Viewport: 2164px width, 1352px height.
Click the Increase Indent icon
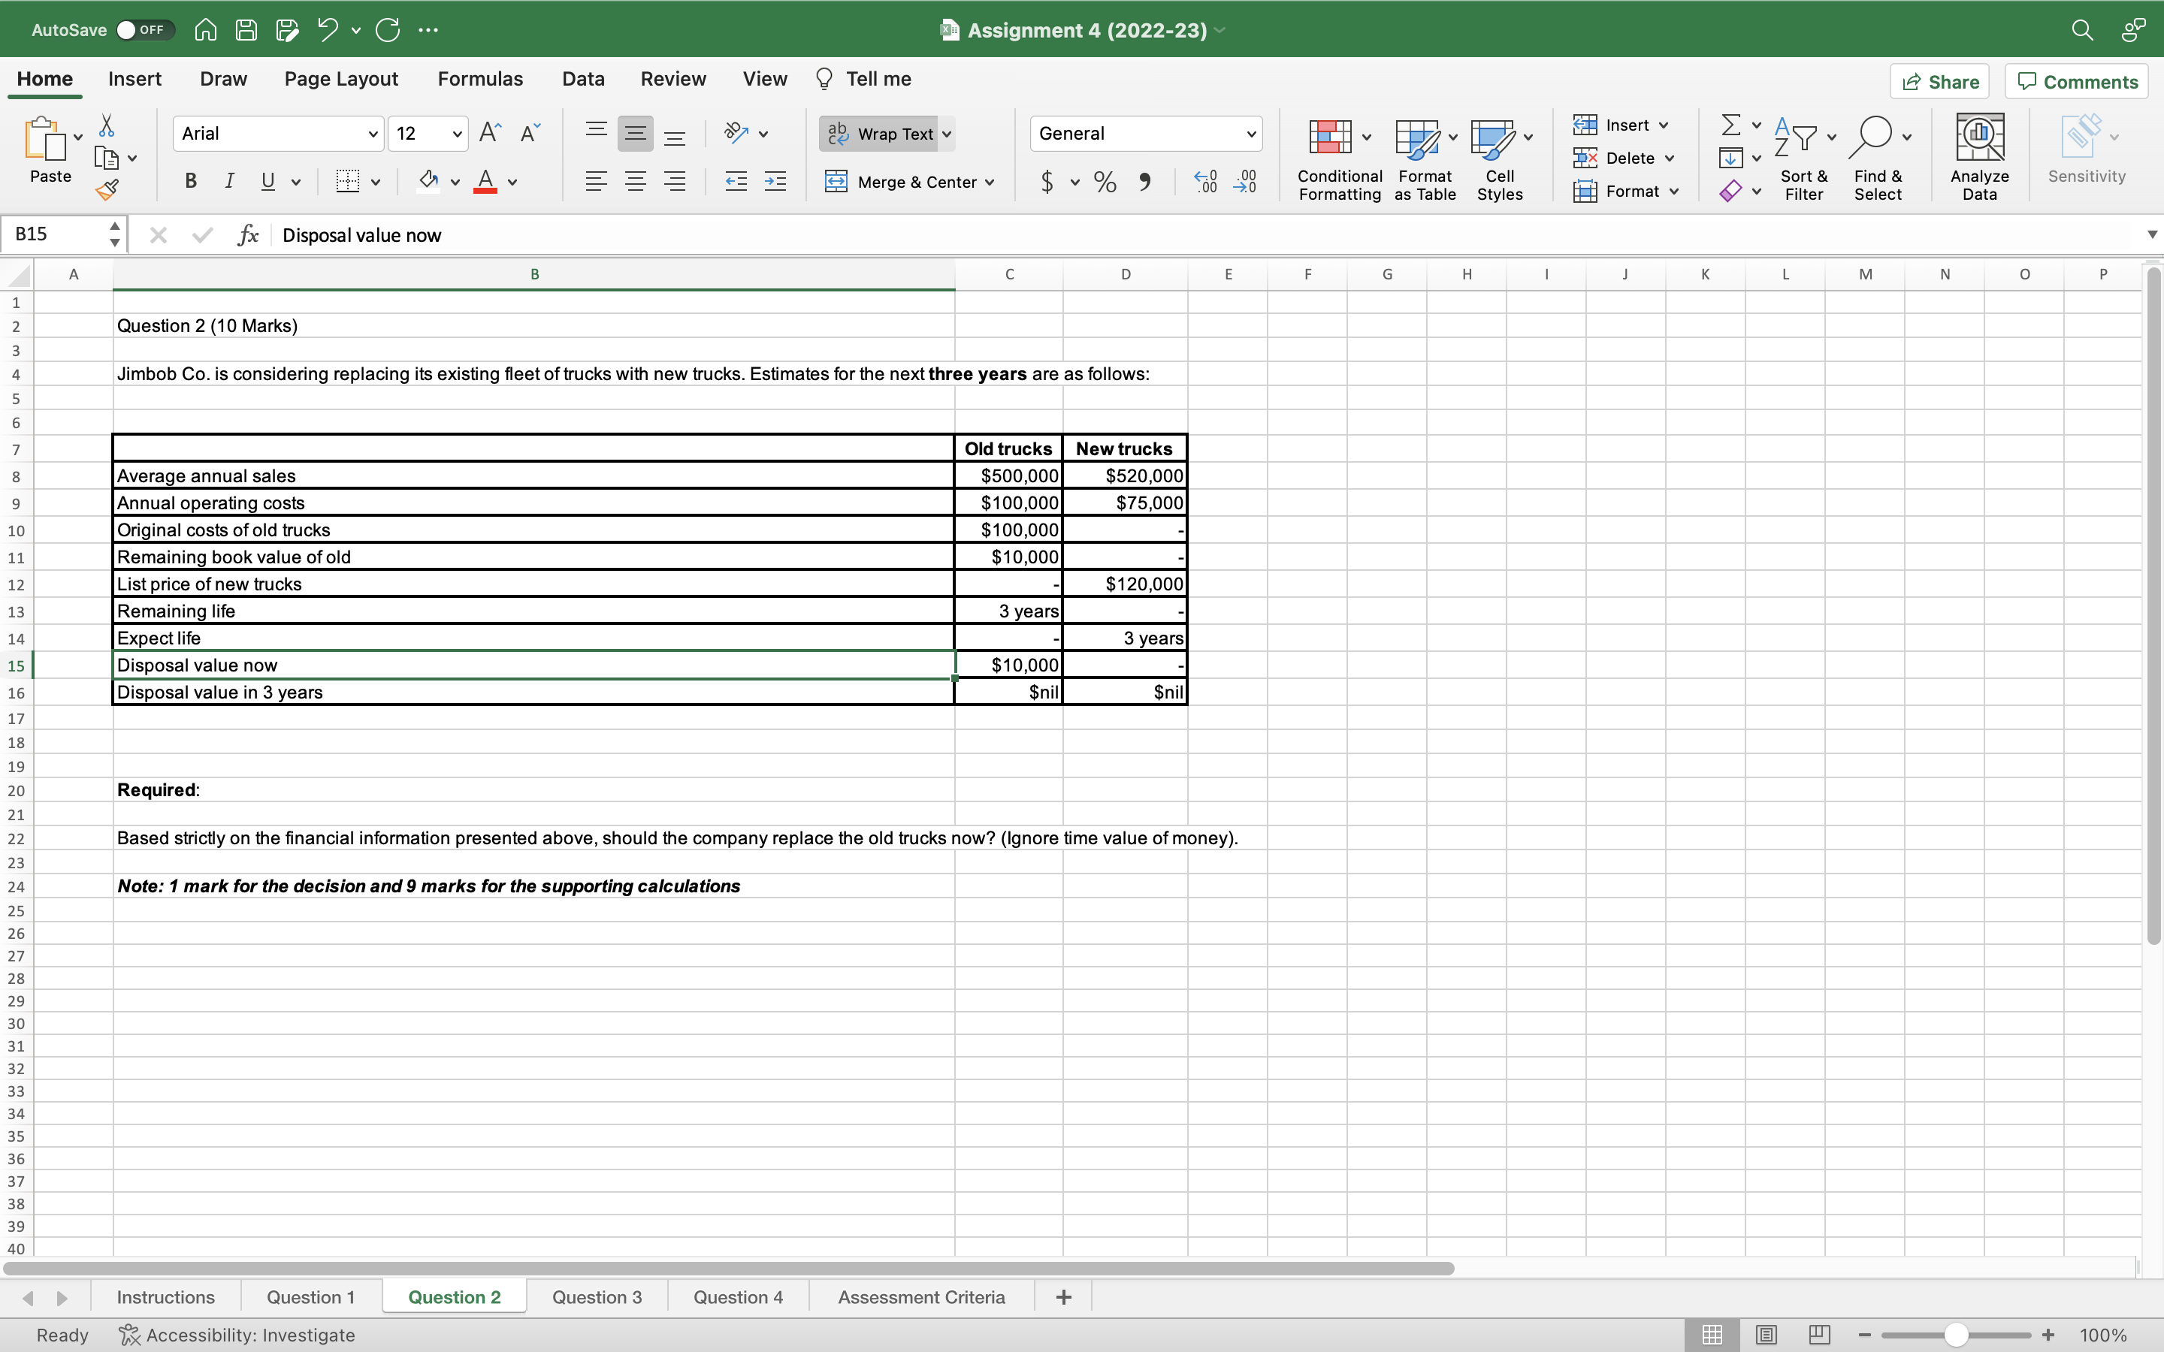coord(775,183)
